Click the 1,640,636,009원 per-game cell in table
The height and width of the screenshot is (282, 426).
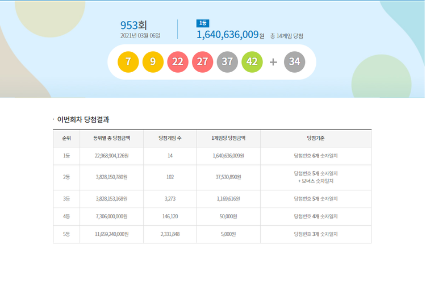(x=228, y=156)
